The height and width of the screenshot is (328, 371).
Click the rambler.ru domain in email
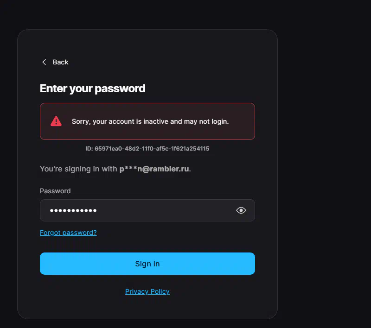(169, 169)
